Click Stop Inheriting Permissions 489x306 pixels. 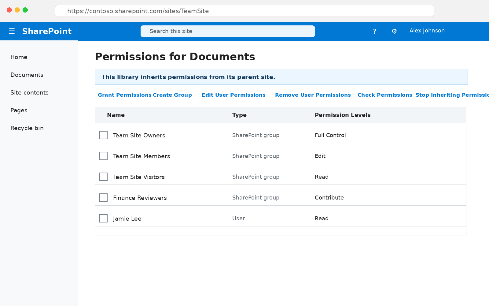coord(452,95)
